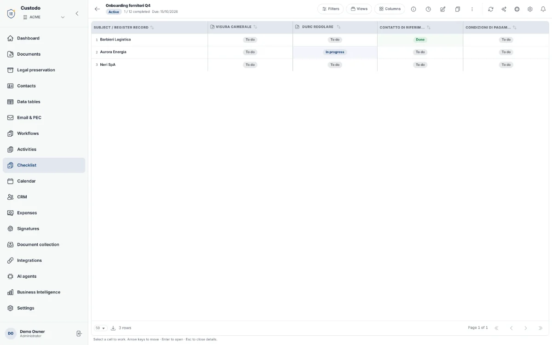Viewport: 552px width, 345px height.
Task: Open Barbieri Logistica DURC Regolare cell
Action: (x=335, y=40)
